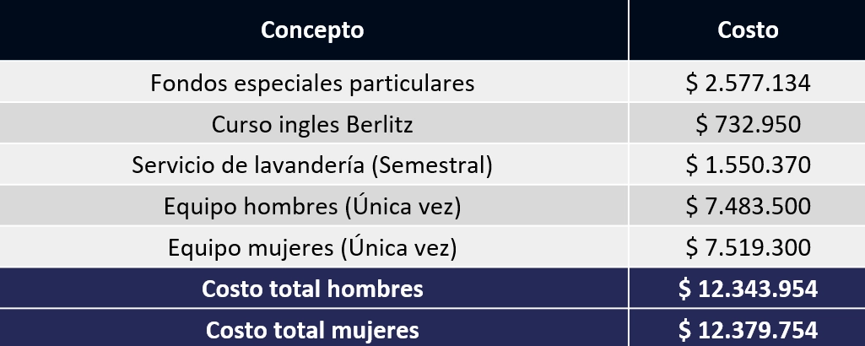Click the Concepto column header

312,30
